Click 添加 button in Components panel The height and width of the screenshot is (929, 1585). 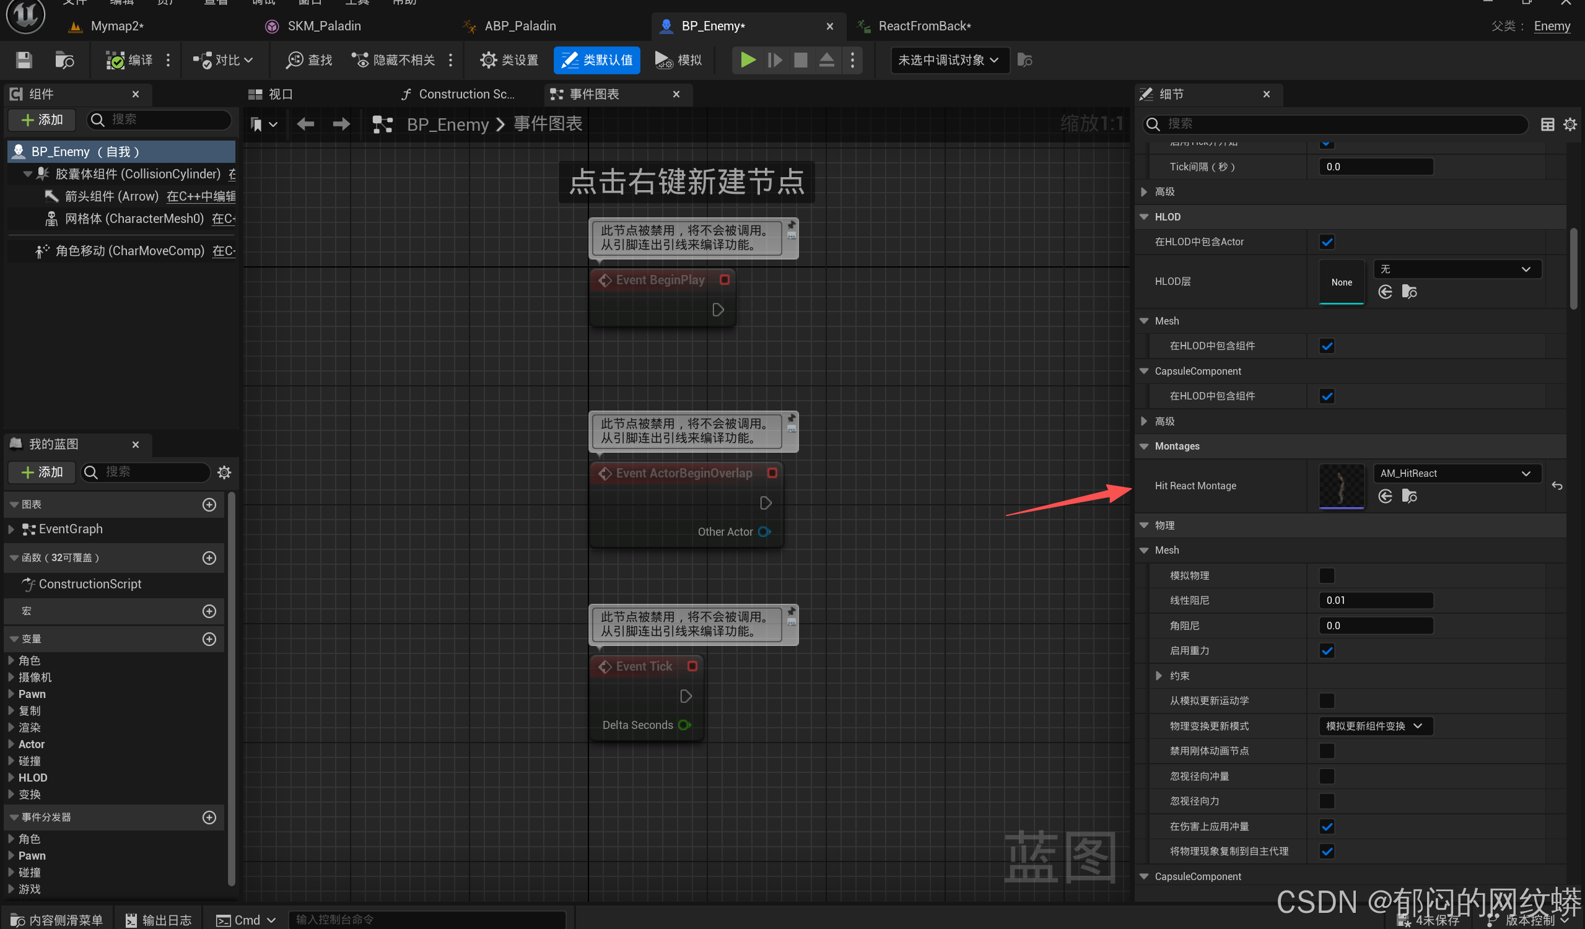coord(42,120)
